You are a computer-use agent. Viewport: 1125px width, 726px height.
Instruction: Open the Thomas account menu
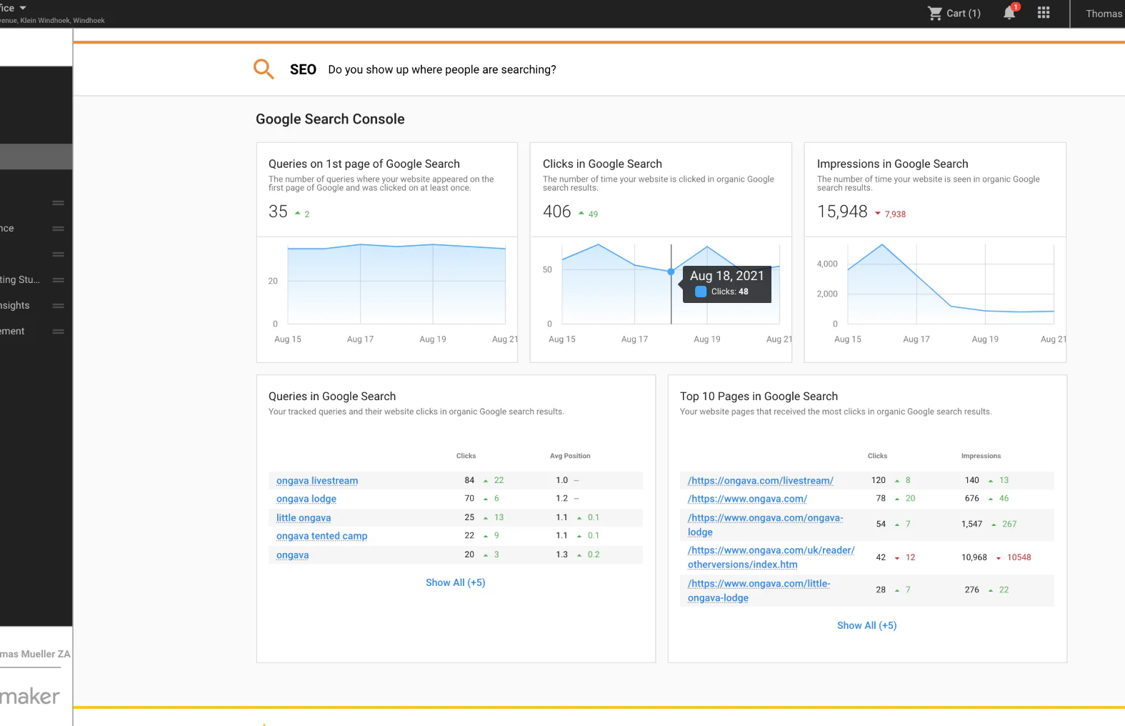(x=1104, y=14)
